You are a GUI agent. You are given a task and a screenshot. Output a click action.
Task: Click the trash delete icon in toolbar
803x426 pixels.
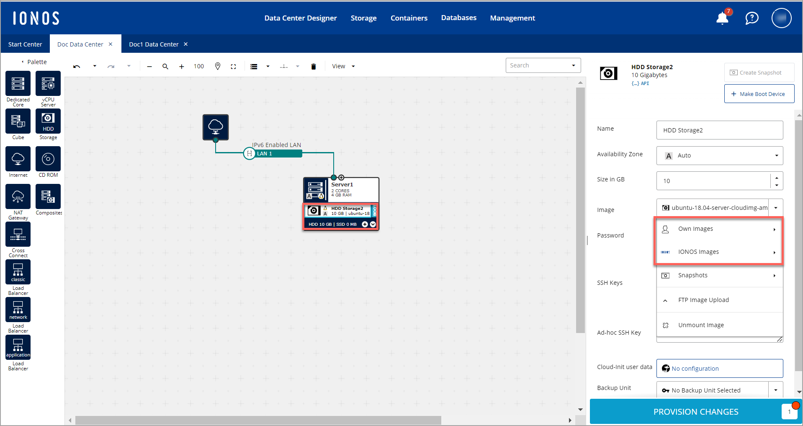[x=314, y=67]
